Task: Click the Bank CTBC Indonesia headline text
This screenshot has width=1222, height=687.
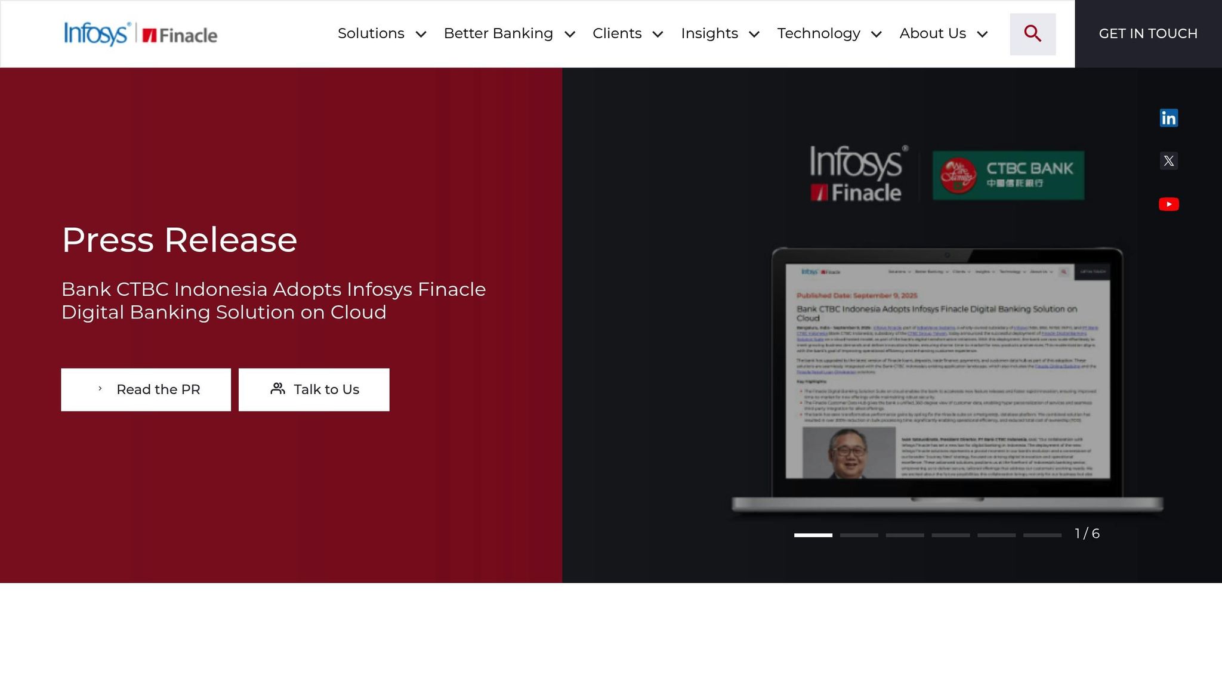Action: [274, 301]
